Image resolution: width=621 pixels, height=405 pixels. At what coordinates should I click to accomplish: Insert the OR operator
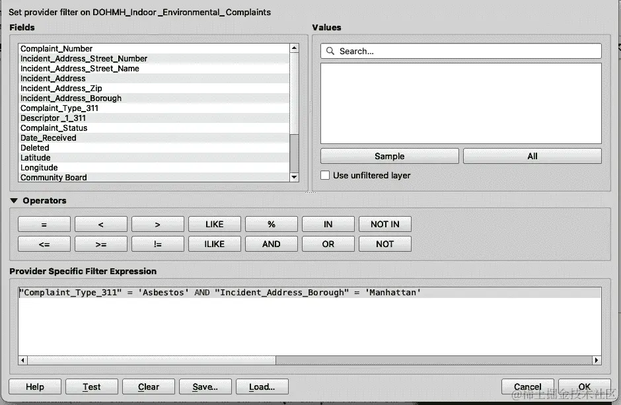coord(328,244)
